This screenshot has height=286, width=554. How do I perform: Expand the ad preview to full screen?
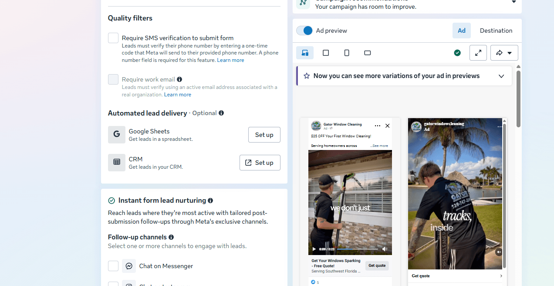point(478,53)
